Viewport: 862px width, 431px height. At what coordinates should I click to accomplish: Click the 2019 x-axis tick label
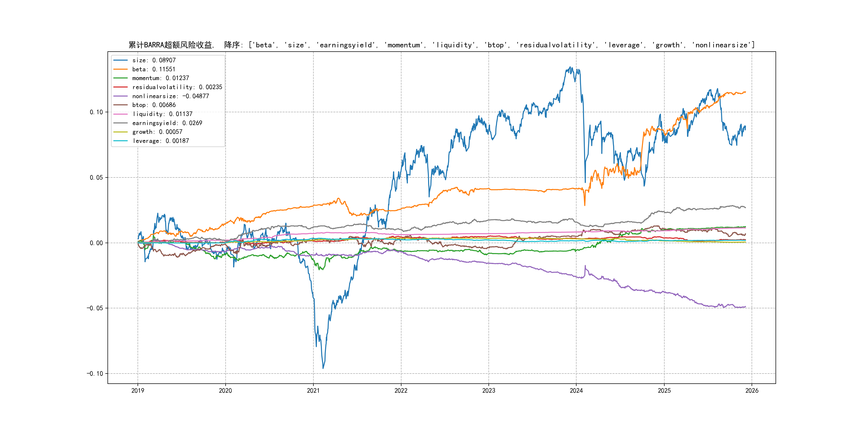(138, 391)
